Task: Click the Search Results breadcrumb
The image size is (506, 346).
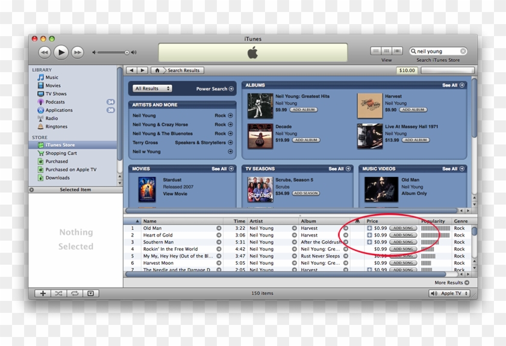Action: [x=183, y=70]
